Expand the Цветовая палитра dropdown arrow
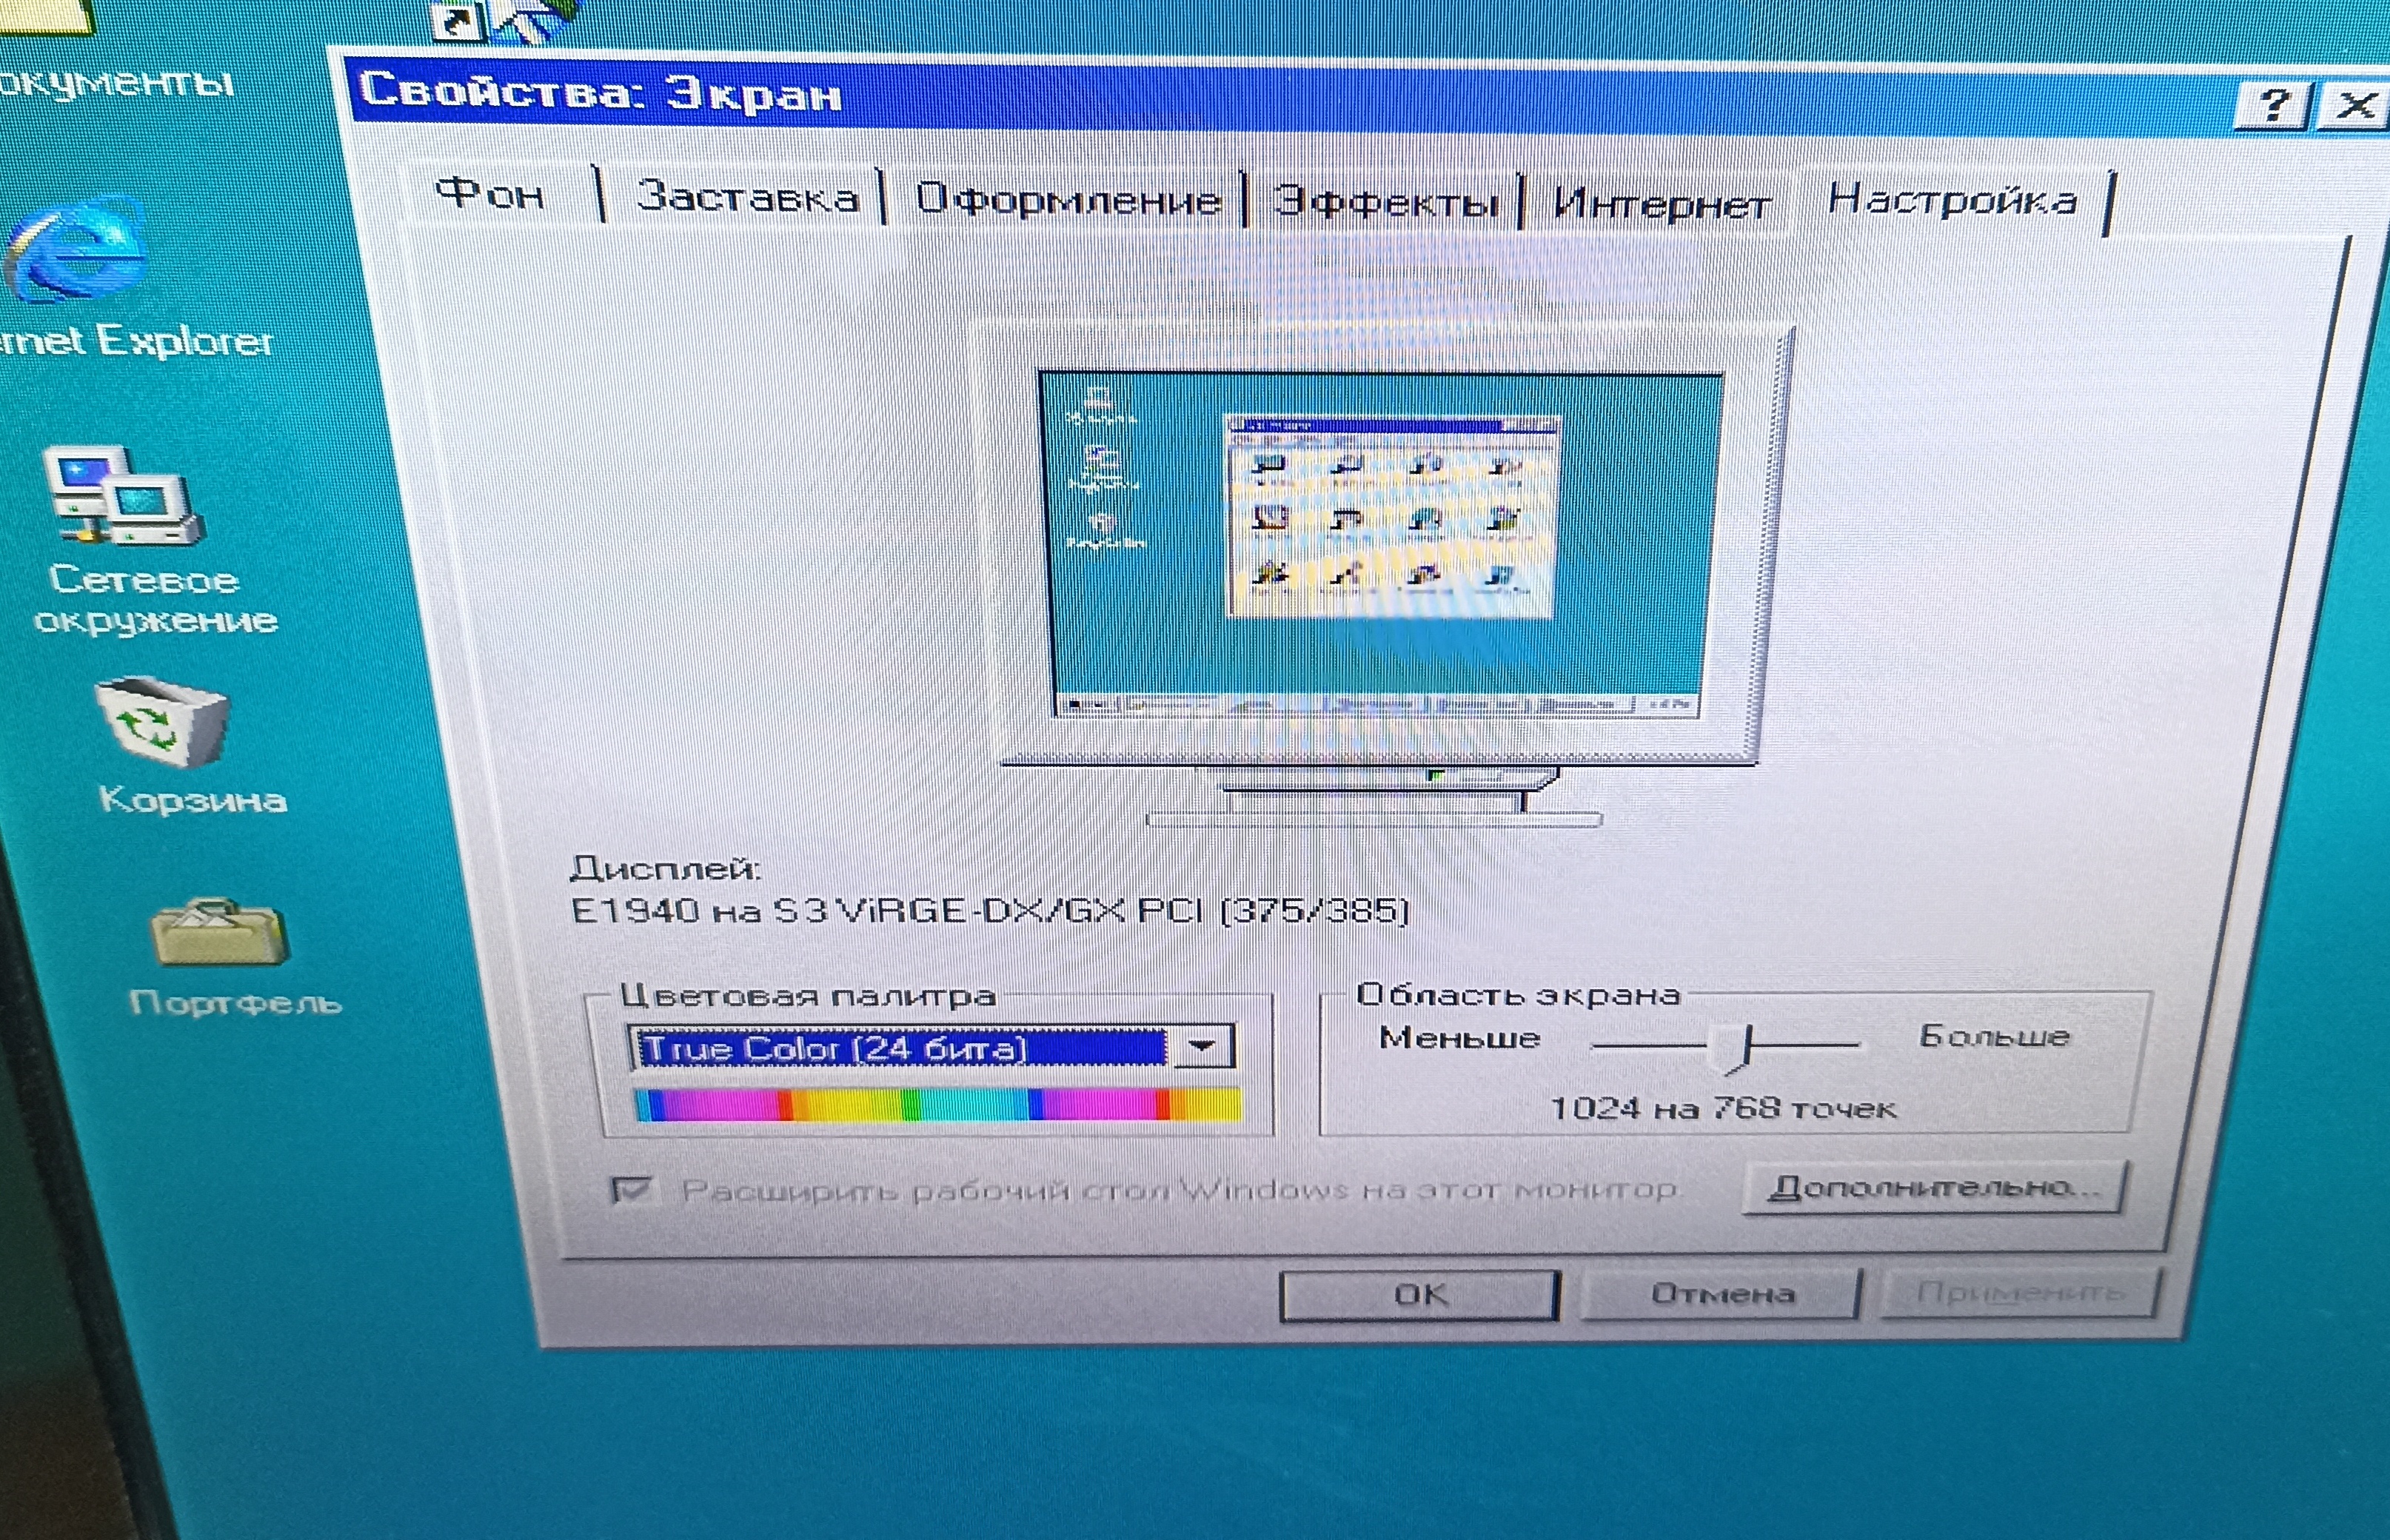Screen dimensions: 2390x1540 click(1202, 1047)
